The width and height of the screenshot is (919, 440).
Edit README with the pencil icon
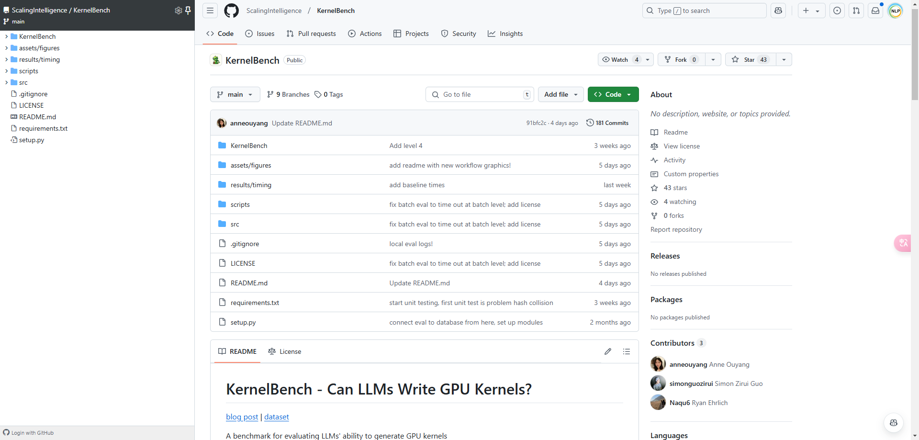(x=608, y=351)
